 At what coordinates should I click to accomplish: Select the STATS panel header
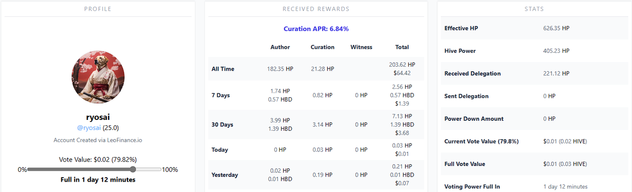[534, 9]
